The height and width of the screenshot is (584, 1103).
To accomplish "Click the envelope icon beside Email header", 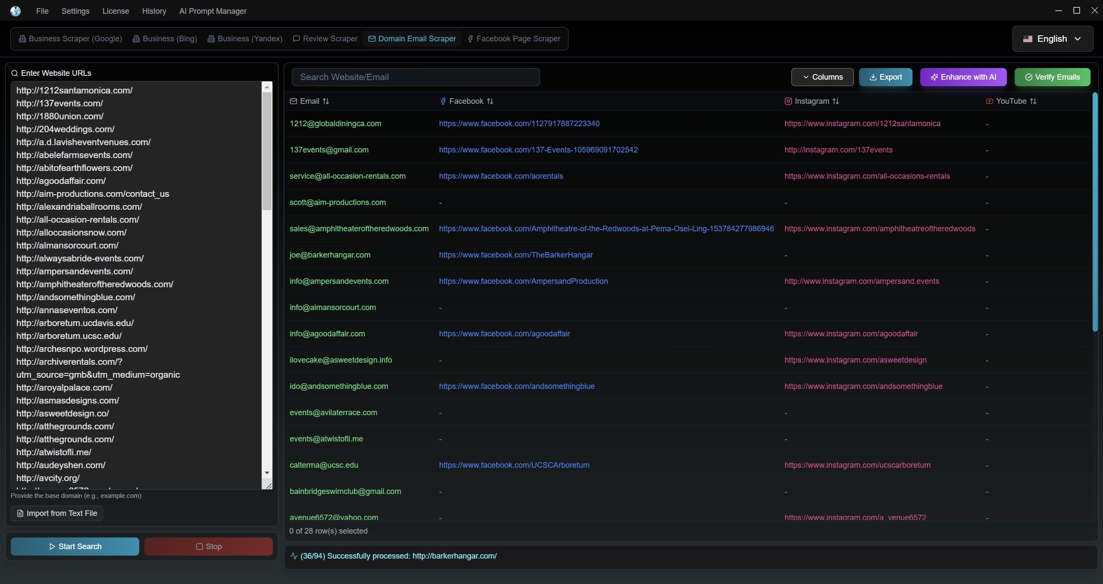I will (x=294, y=101).
